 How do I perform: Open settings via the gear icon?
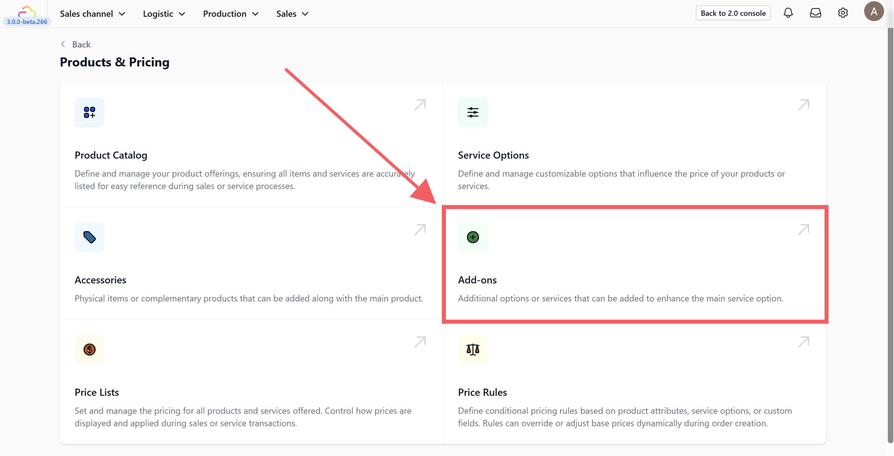click(x=843, y=13)
